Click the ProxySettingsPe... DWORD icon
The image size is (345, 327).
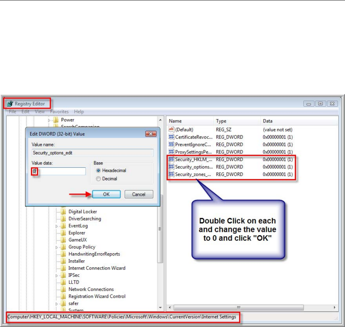click(x=171, y=152)
